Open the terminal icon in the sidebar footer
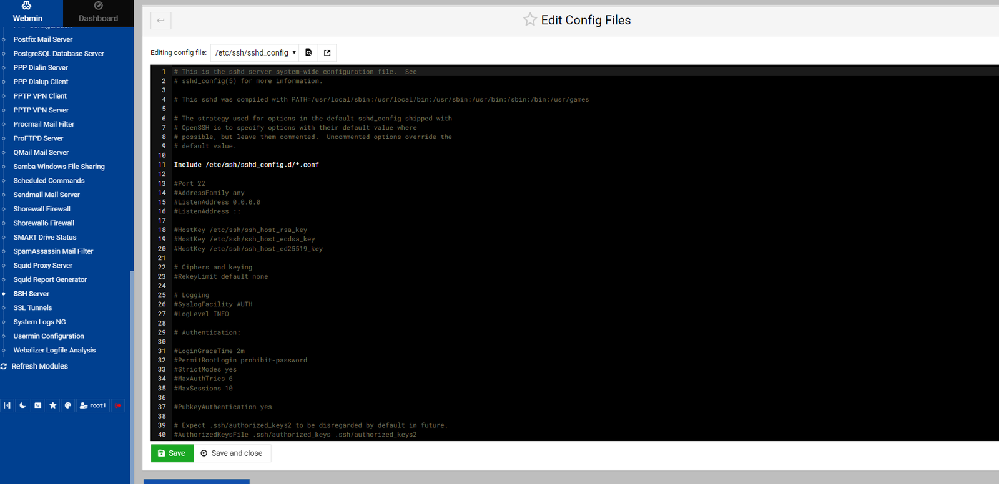The image size is (999, 484). coord(38,405)
